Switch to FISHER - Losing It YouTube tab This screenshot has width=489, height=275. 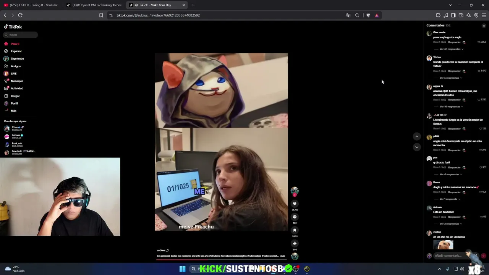click(31, 5)
